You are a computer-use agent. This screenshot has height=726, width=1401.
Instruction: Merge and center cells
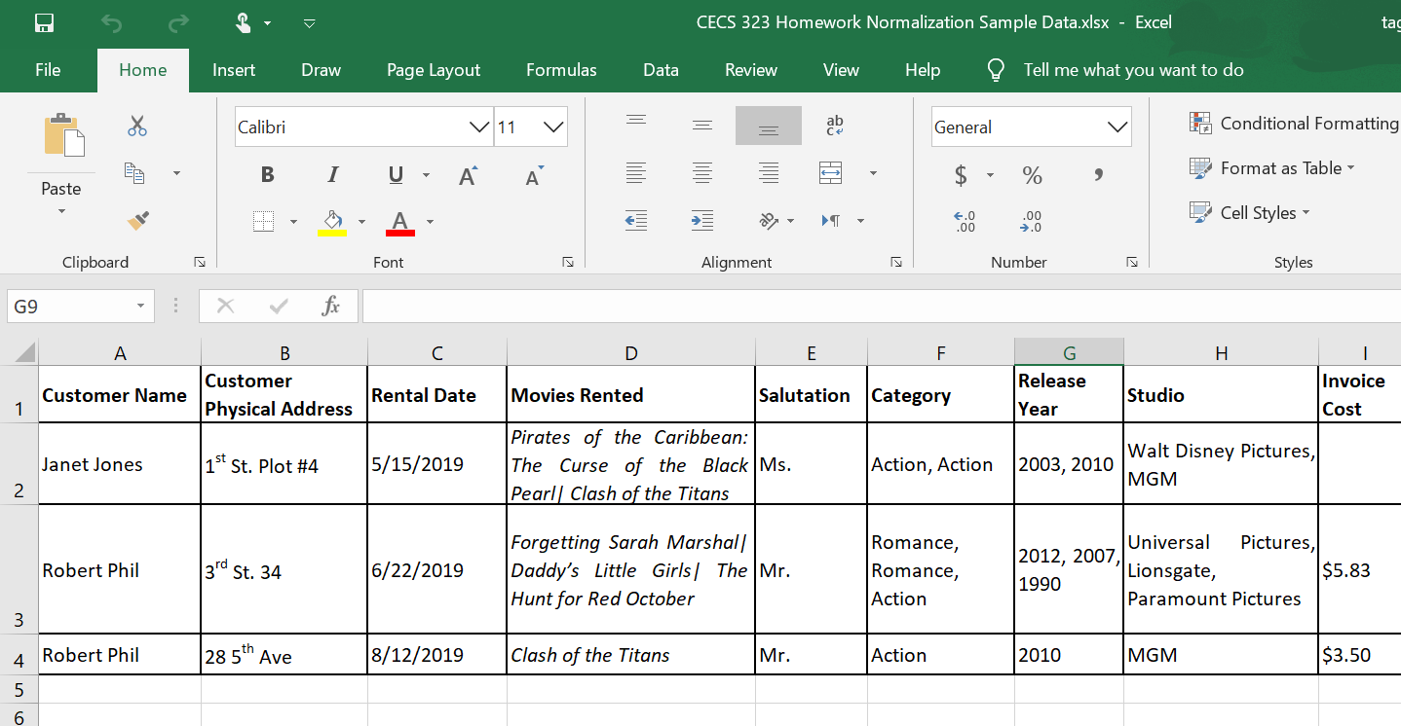pyautogui.click(x=831, y=173)
